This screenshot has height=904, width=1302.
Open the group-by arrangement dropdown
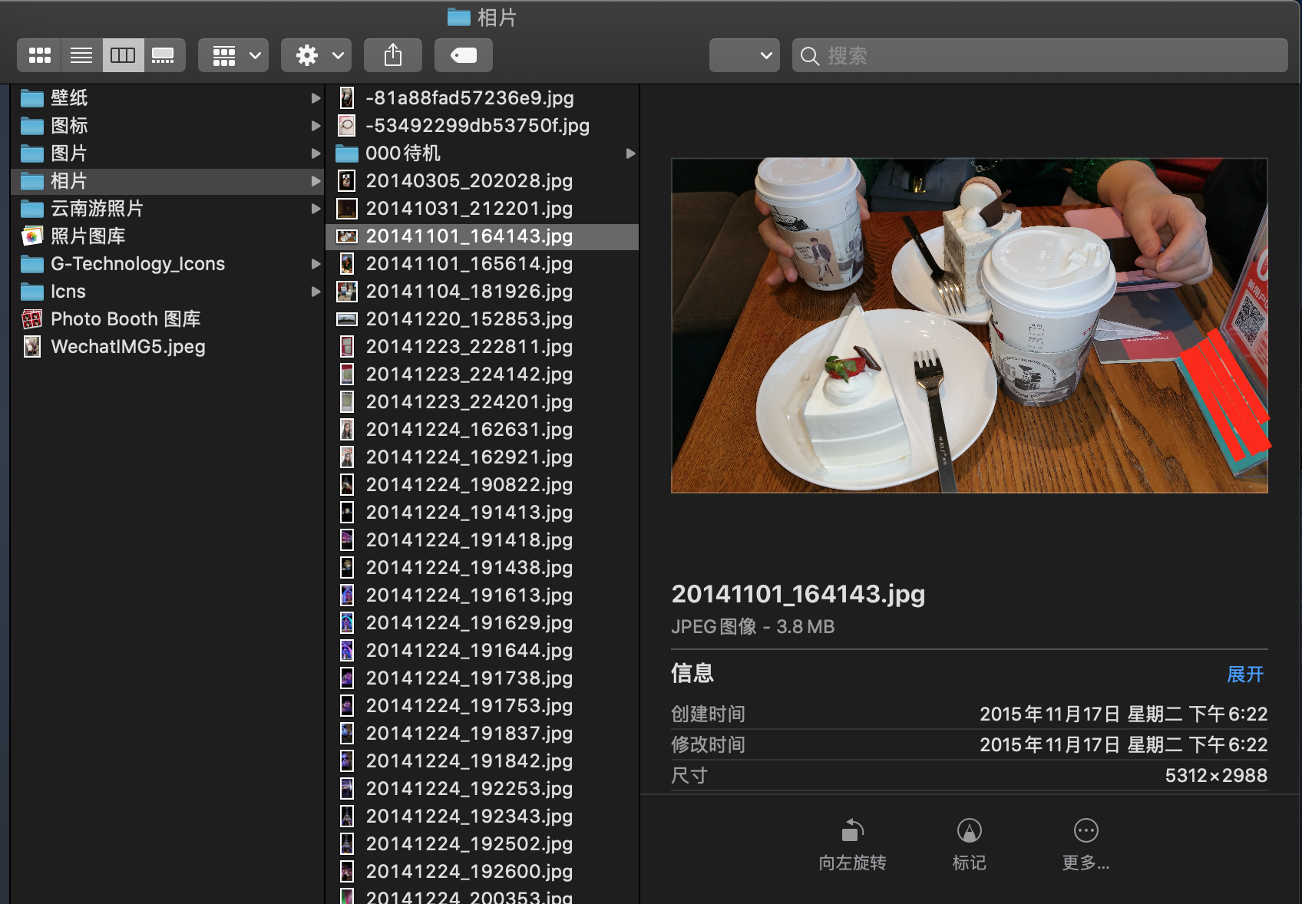click(233, 55)
